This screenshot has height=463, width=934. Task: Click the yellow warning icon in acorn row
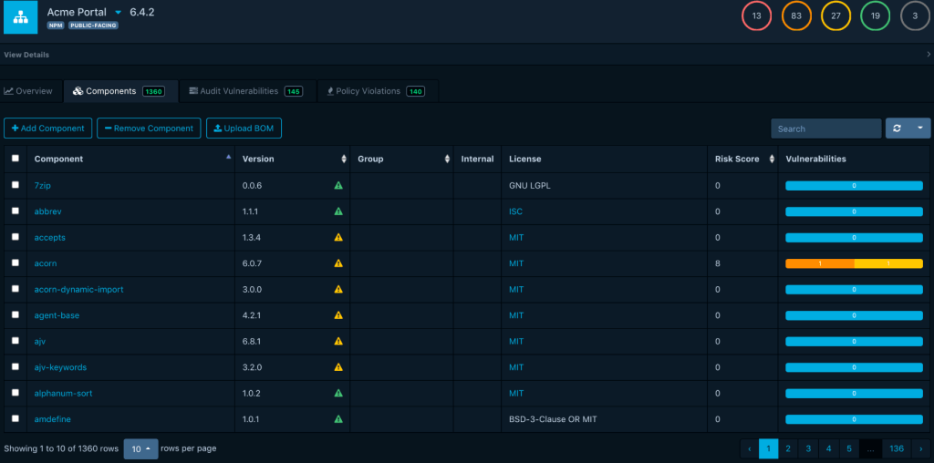pos(338,263)
